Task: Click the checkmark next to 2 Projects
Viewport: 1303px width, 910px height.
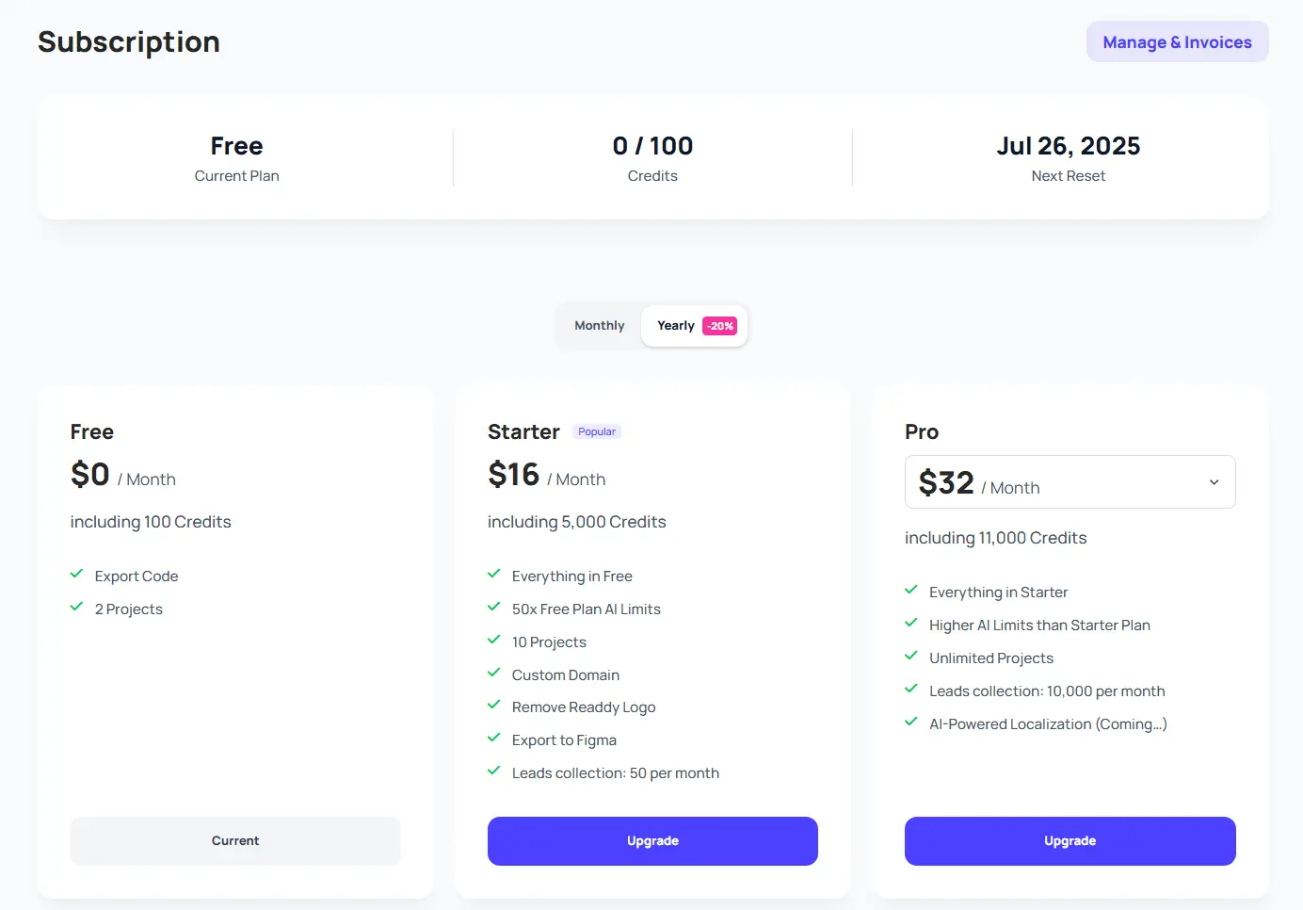Action: click(77, 607)
